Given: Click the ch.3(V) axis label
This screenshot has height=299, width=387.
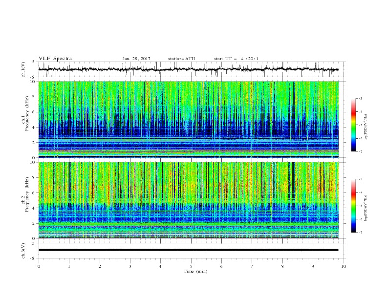Looking at the screenshot, I should coord(23,251).
